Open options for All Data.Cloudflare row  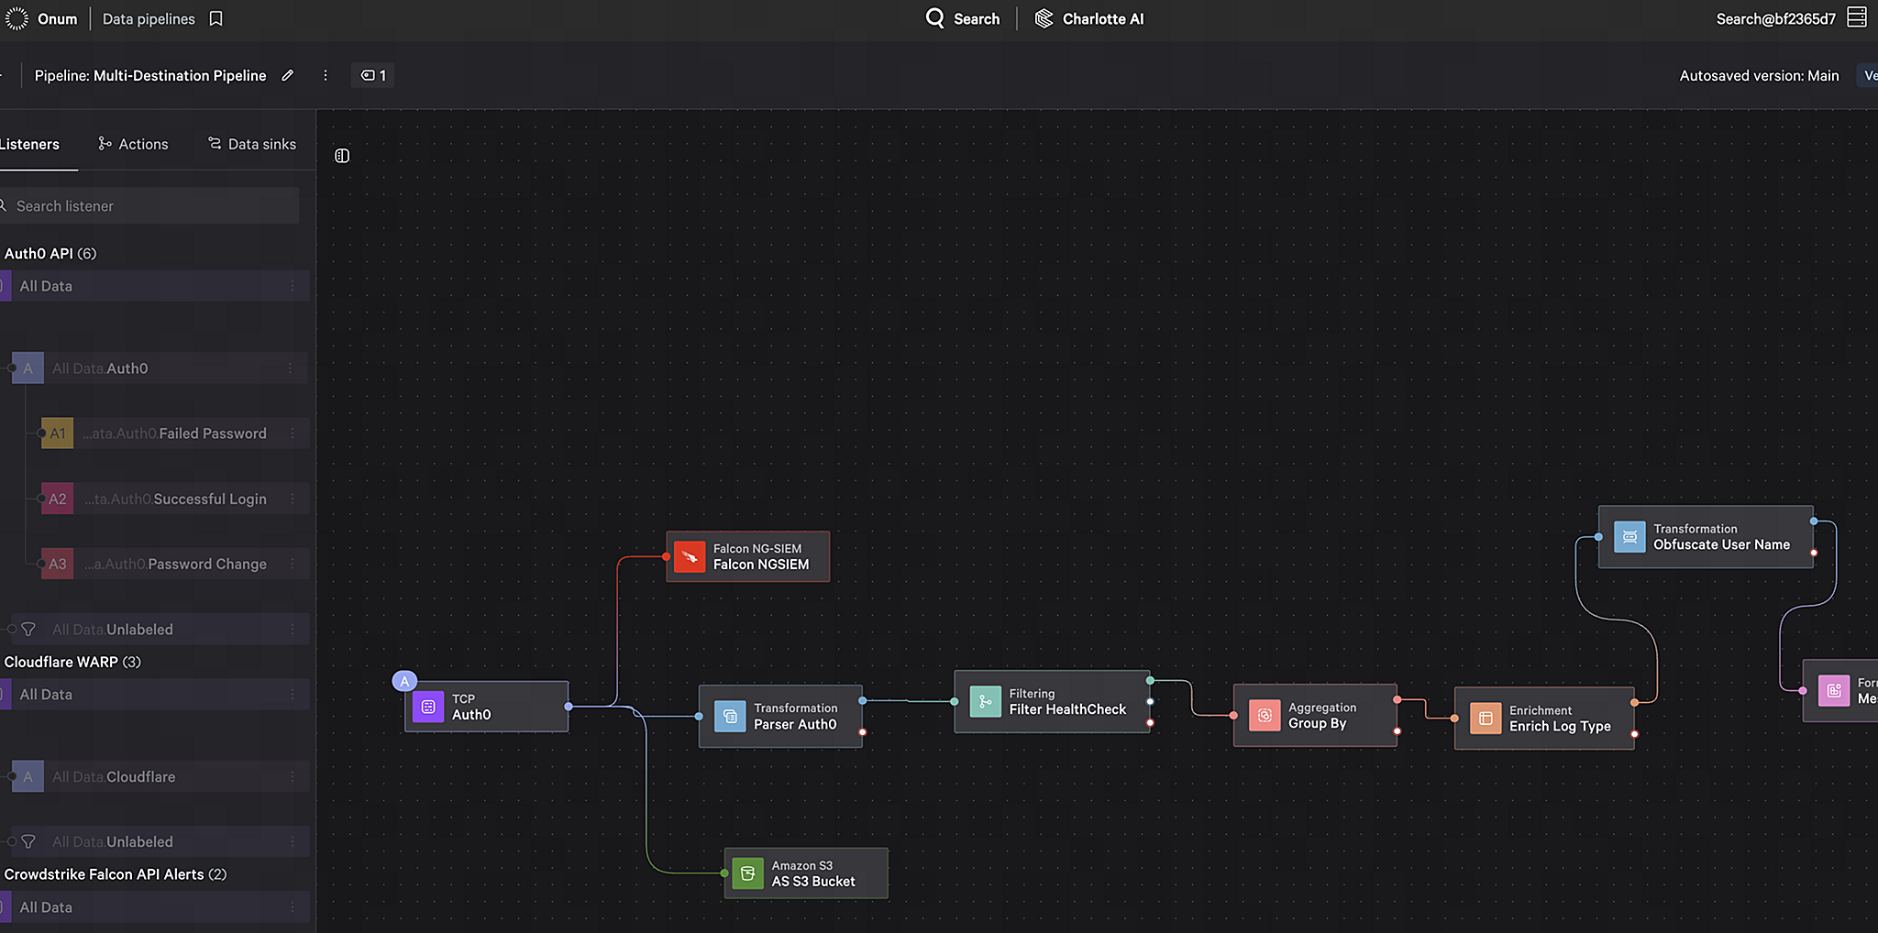[293, 776]
